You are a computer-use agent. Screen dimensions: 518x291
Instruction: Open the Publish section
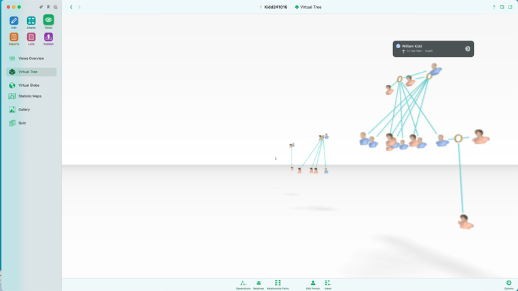tap(48, 39)
